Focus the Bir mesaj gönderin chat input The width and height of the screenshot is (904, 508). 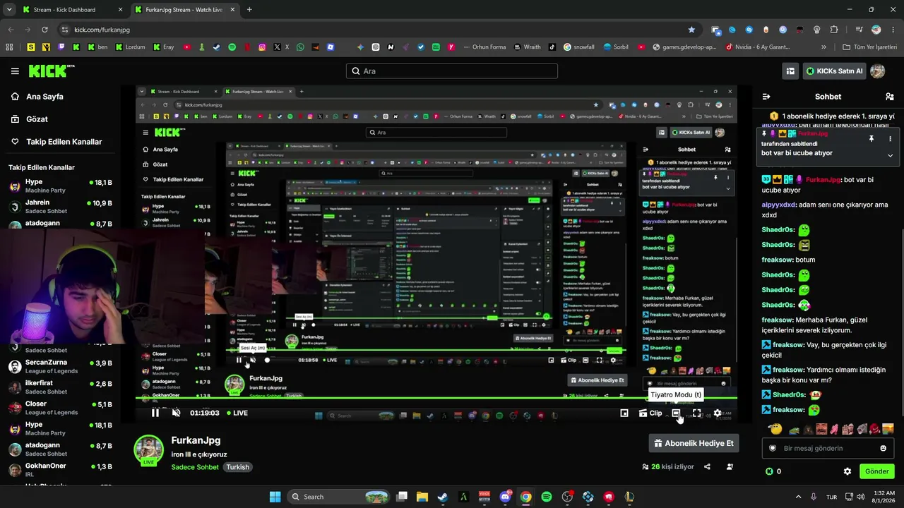click(828, 448)
